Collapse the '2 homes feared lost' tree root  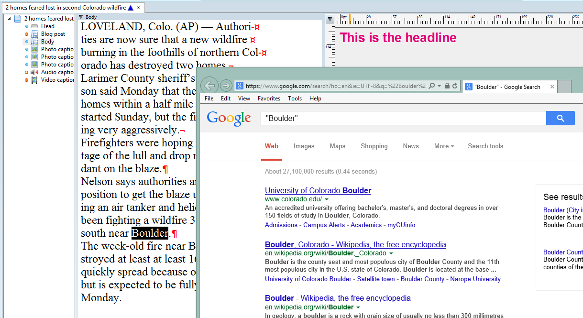tap(9, 19)
